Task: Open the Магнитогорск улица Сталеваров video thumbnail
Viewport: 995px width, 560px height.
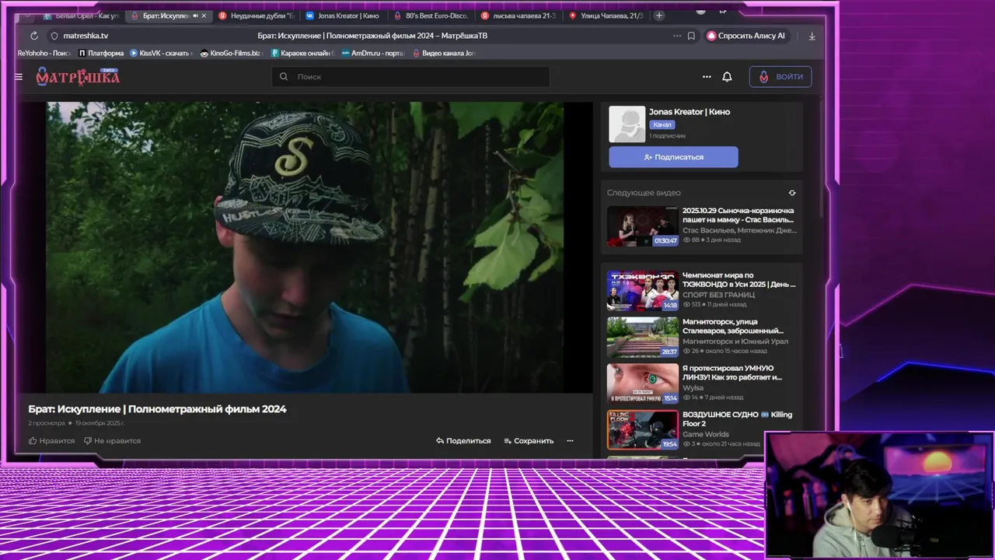Action: (643, 337)
